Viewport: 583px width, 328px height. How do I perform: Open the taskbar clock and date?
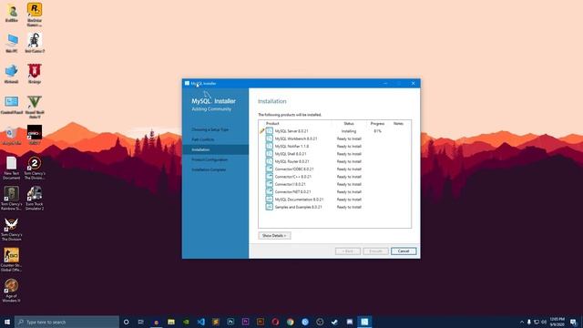[x=557, y=322]
